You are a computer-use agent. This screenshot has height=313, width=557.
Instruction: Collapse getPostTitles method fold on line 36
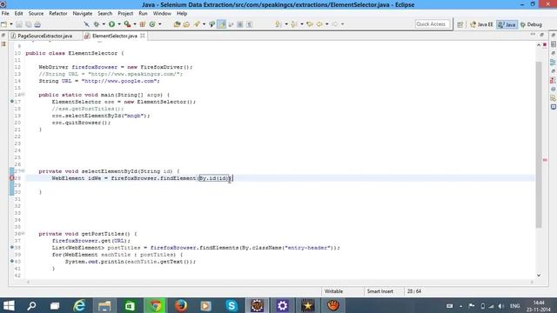(x=23, y=234)
